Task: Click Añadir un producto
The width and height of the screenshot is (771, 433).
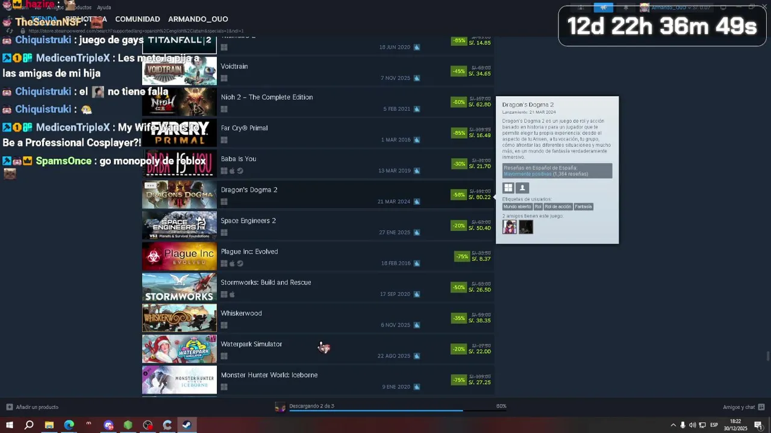Action: [37, 407]
